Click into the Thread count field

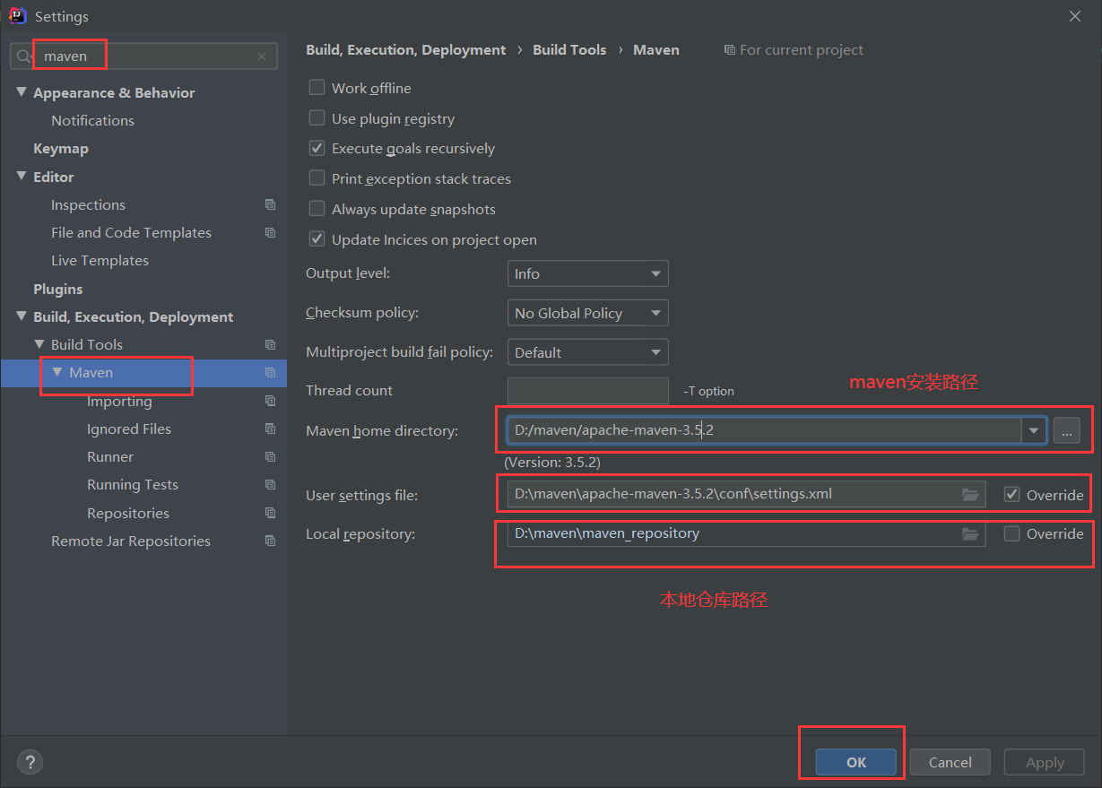[587, 391]
